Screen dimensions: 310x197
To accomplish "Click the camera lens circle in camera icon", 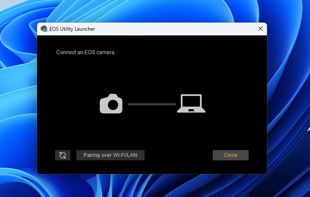I will [x=113, y=106].
